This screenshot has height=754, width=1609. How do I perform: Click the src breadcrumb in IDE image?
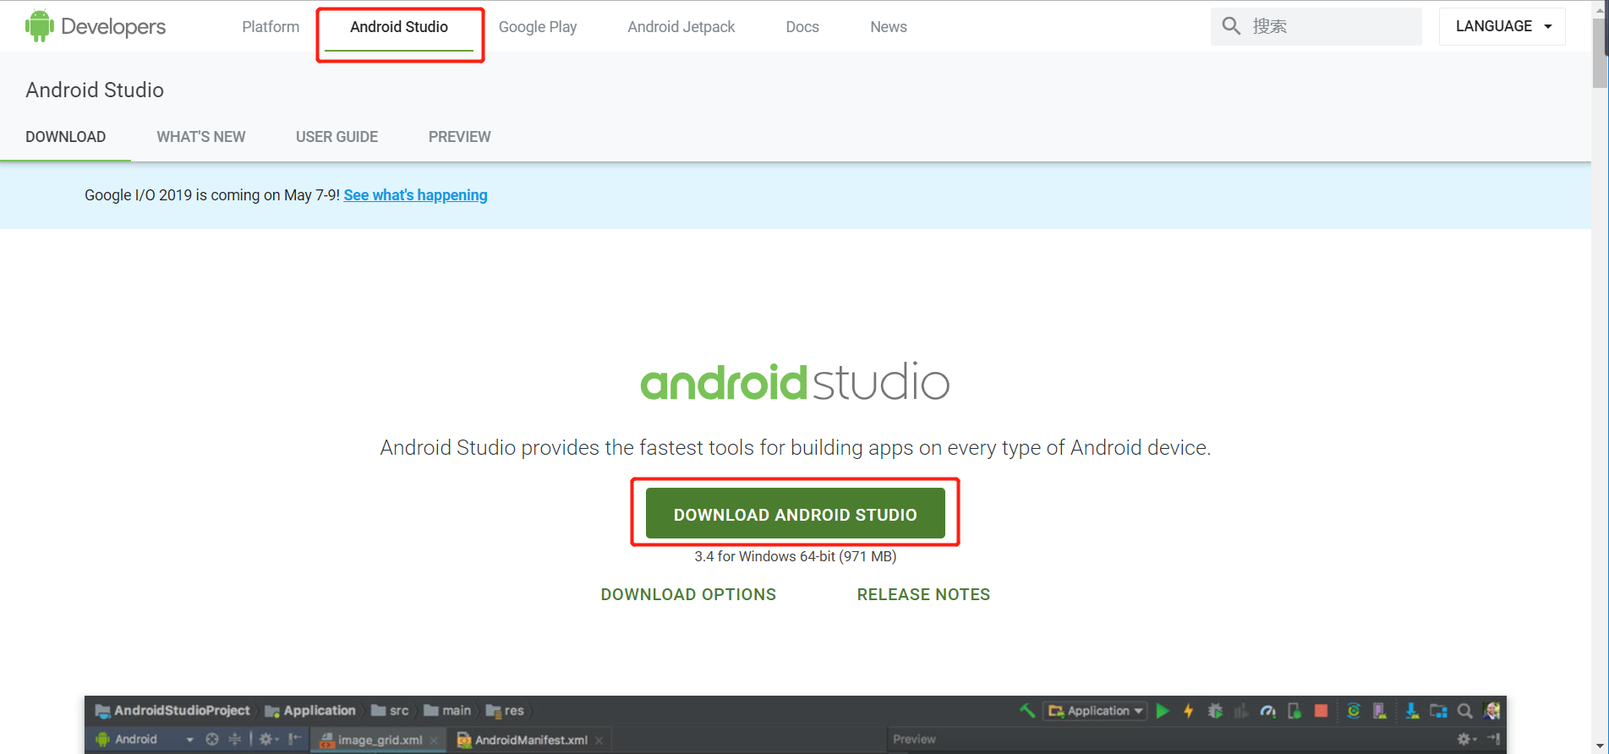pyautogui.click(x=390, y=711)
